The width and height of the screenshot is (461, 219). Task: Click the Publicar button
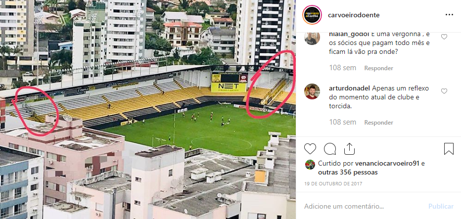pos(441,206)
